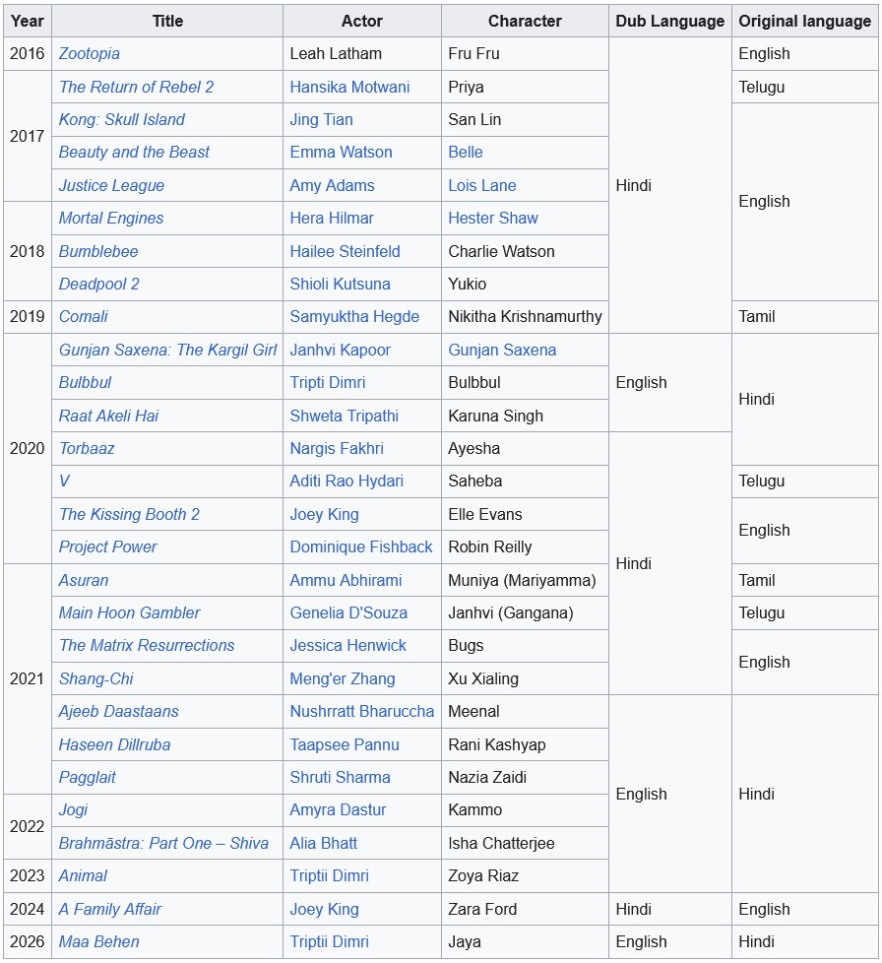Open the Torbaaz link
This screenshot has height=963, width=882.
coord(87,448)
